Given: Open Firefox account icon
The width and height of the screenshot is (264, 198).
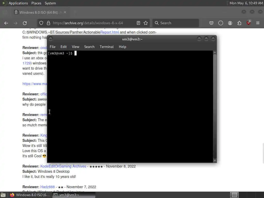Looking at the screenshot, I should (x=230, y=23).
